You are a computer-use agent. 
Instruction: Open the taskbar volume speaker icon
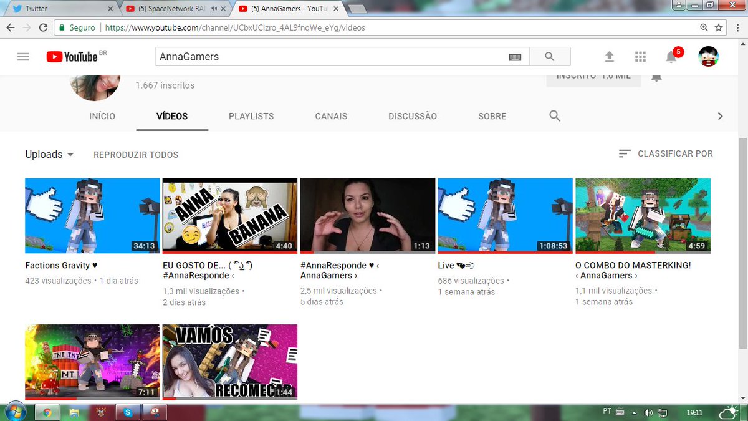coord(648,412)
